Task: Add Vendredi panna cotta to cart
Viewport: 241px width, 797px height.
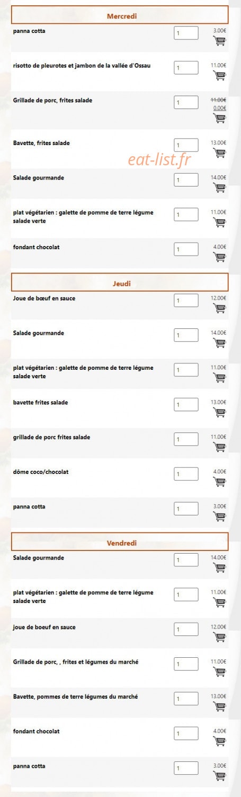Action: pos(219,776)
